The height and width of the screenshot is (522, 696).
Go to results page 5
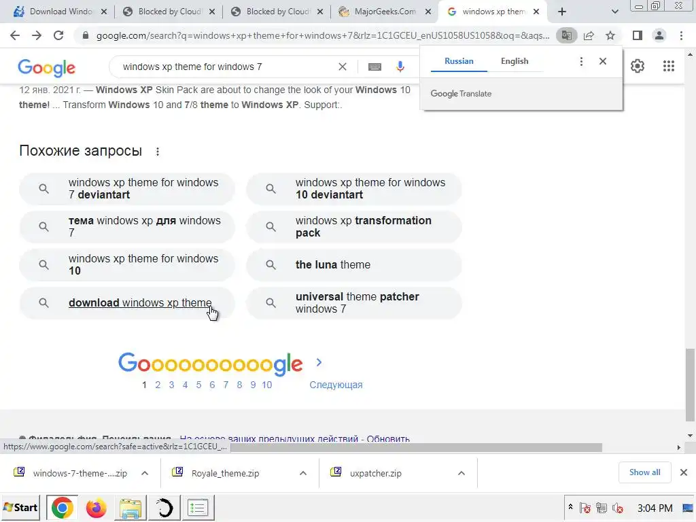(198, 385)
